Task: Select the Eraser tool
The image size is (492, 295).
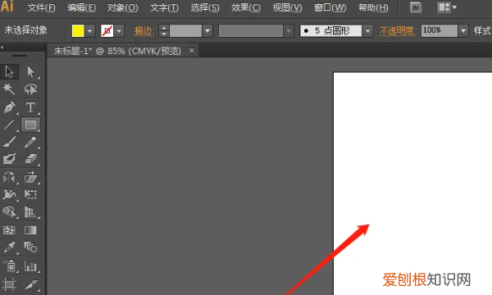Action: pyautogui.click(x=30, y=159)
